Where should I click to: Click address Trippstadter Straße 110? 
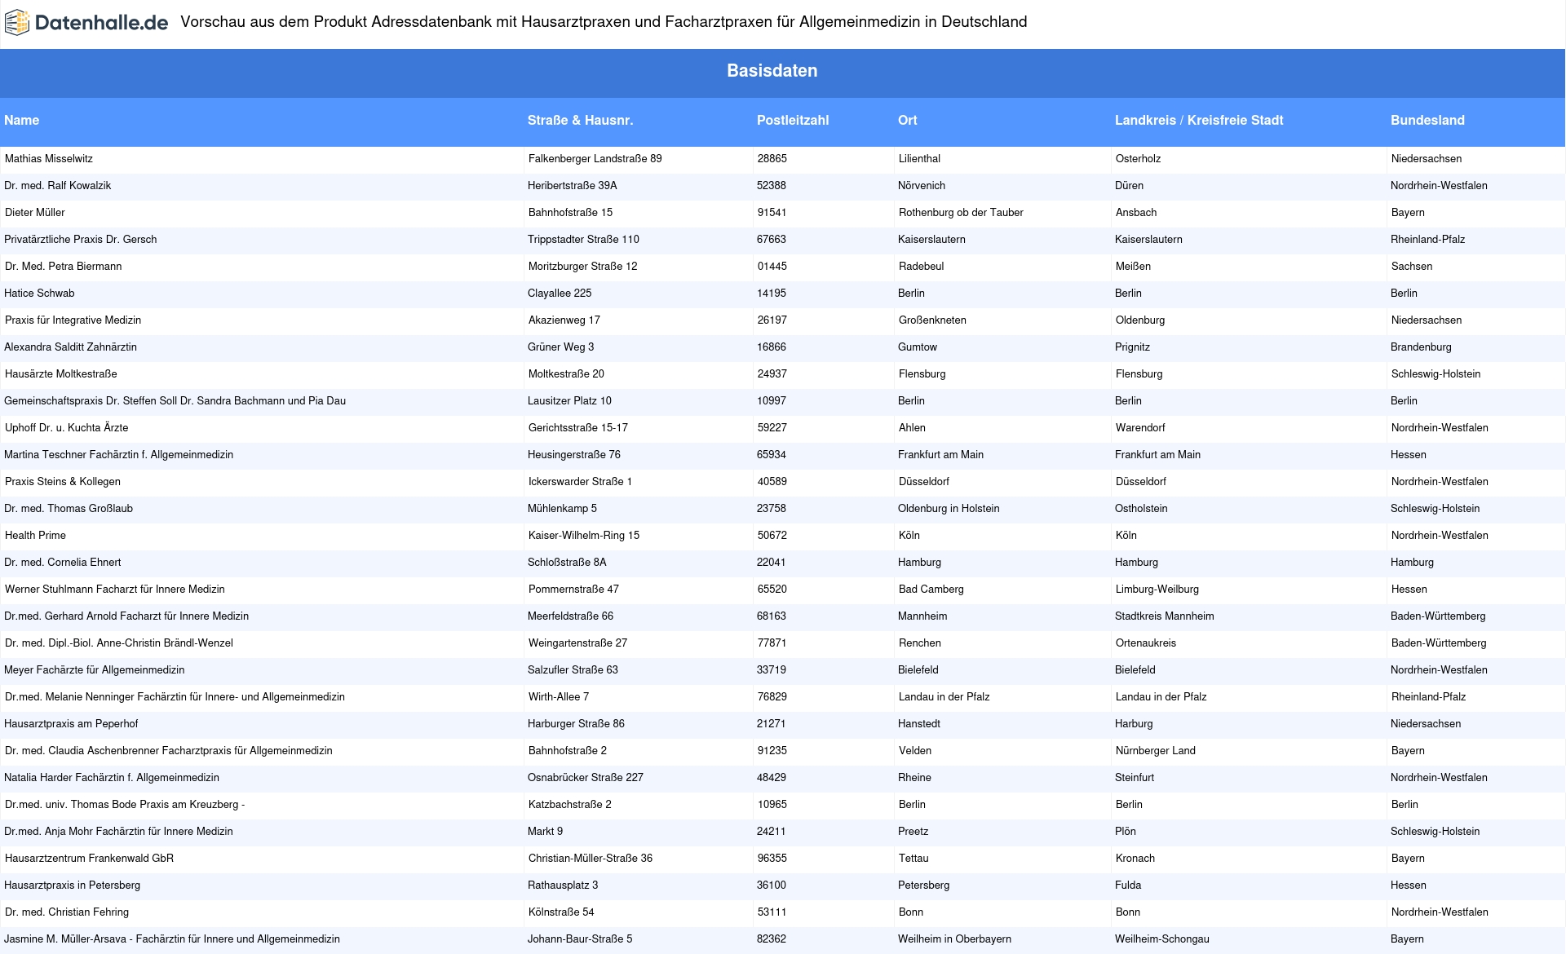pos(583,239)
